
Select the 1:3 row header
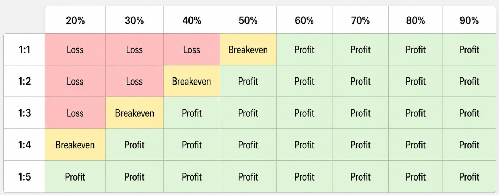coord(24,113)
